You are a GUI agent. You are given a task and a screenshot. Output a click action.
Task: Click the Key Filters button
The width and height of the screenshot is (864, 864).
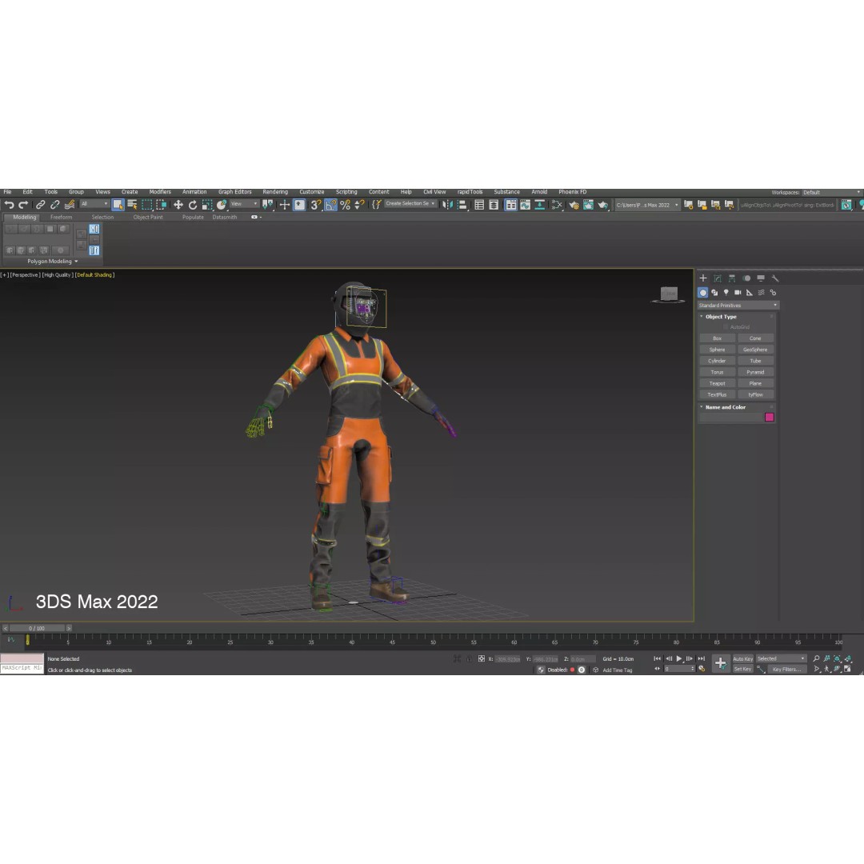[786, 669]
